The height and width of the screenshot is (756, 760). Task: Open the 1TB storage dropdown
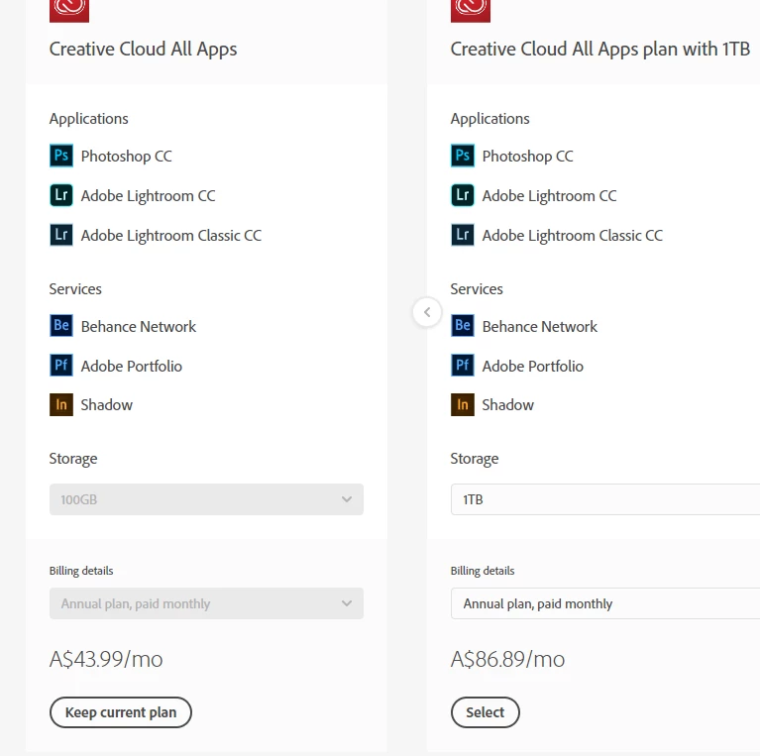[605, 499]
